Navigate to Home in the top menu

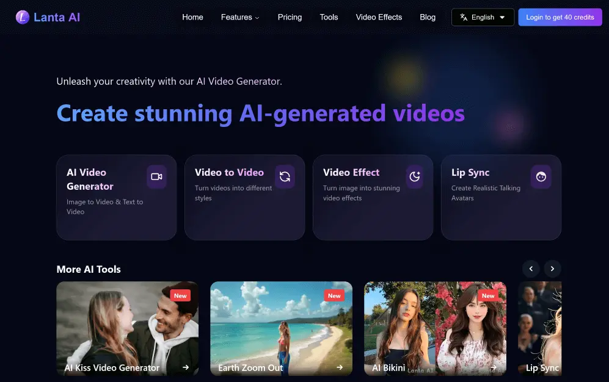(192, 17)
